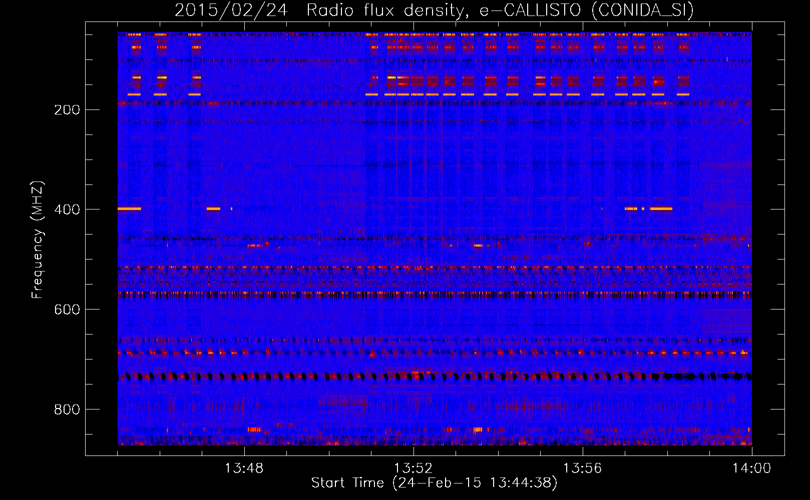Click the 800 frequency tick label

pyautogui.click(x=67, y=409)
